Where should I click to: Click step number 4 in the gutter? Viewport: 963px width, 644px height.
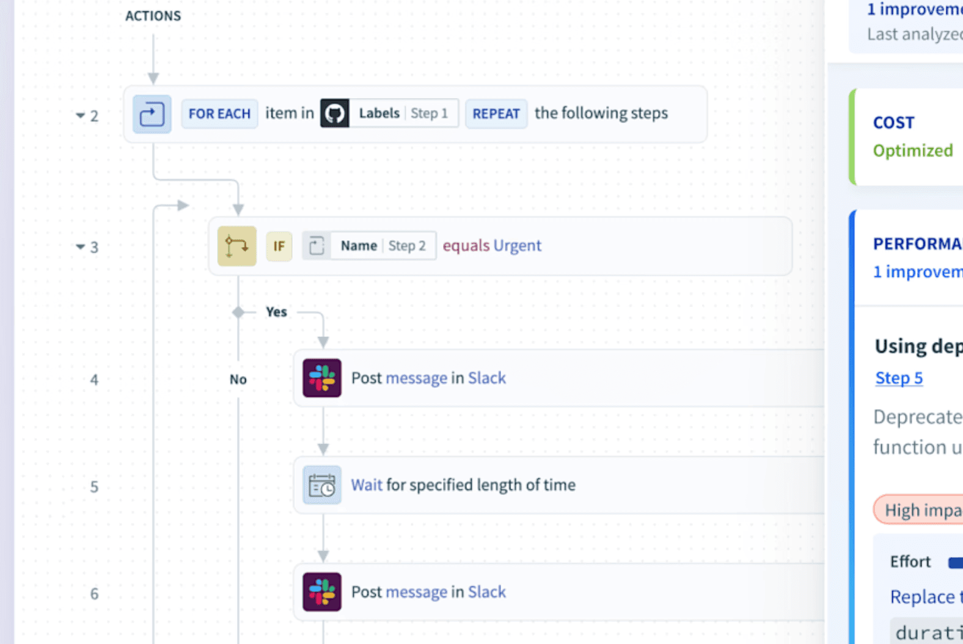click(94, 380)
